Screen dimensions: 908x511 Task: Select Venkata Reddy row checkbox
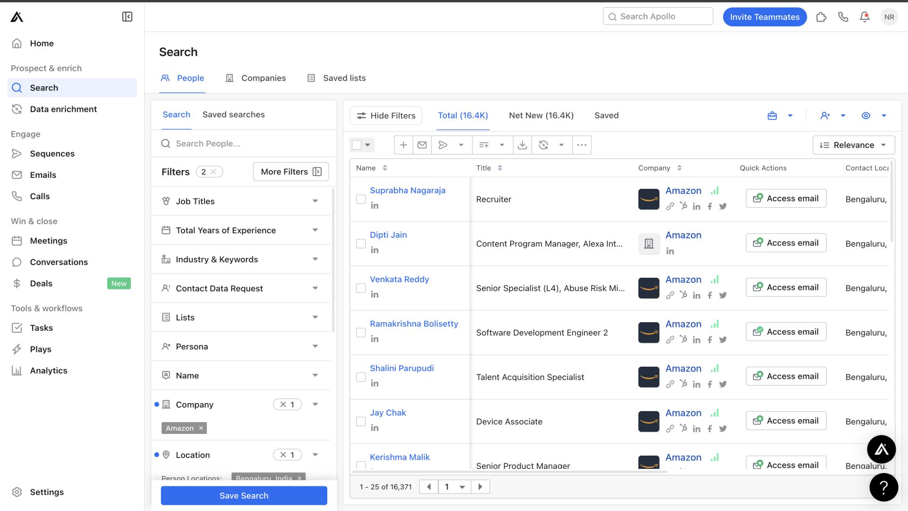[x=361, y=289]
